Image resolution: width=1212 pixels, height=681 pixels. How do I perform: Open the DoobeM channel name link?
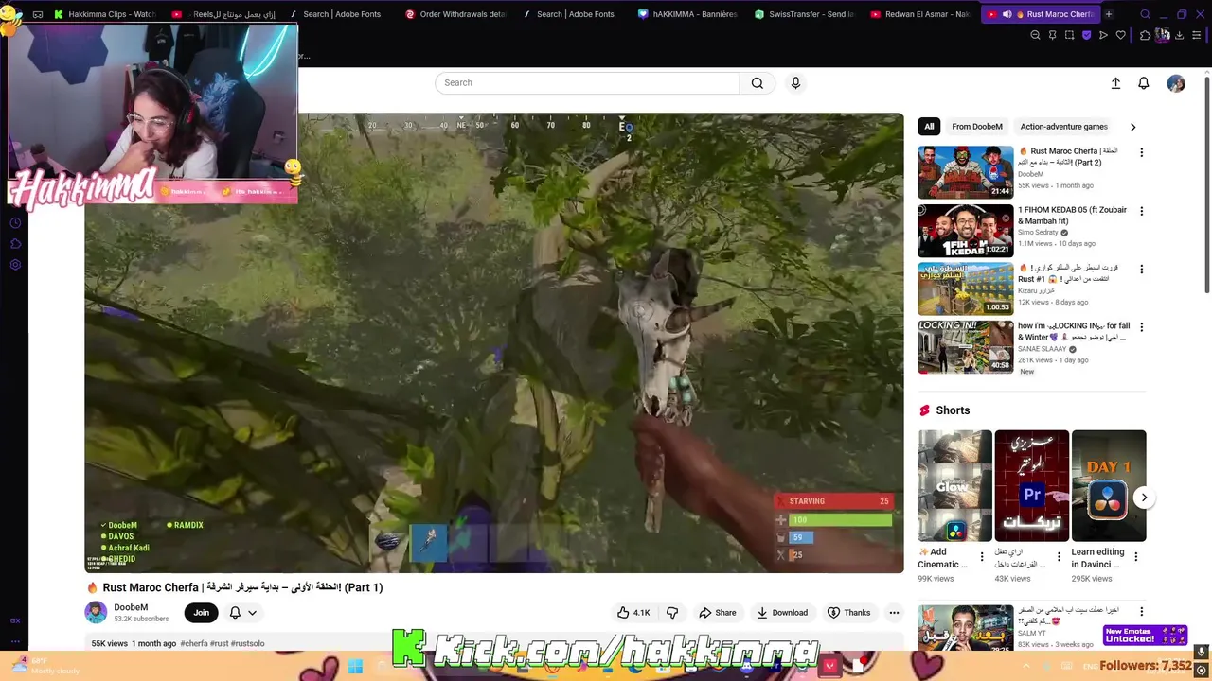point(131,607)
